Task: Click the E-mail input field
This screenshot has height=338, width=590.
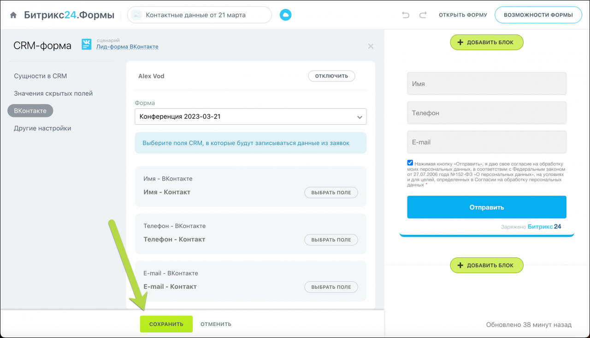Action: point(487,142)
